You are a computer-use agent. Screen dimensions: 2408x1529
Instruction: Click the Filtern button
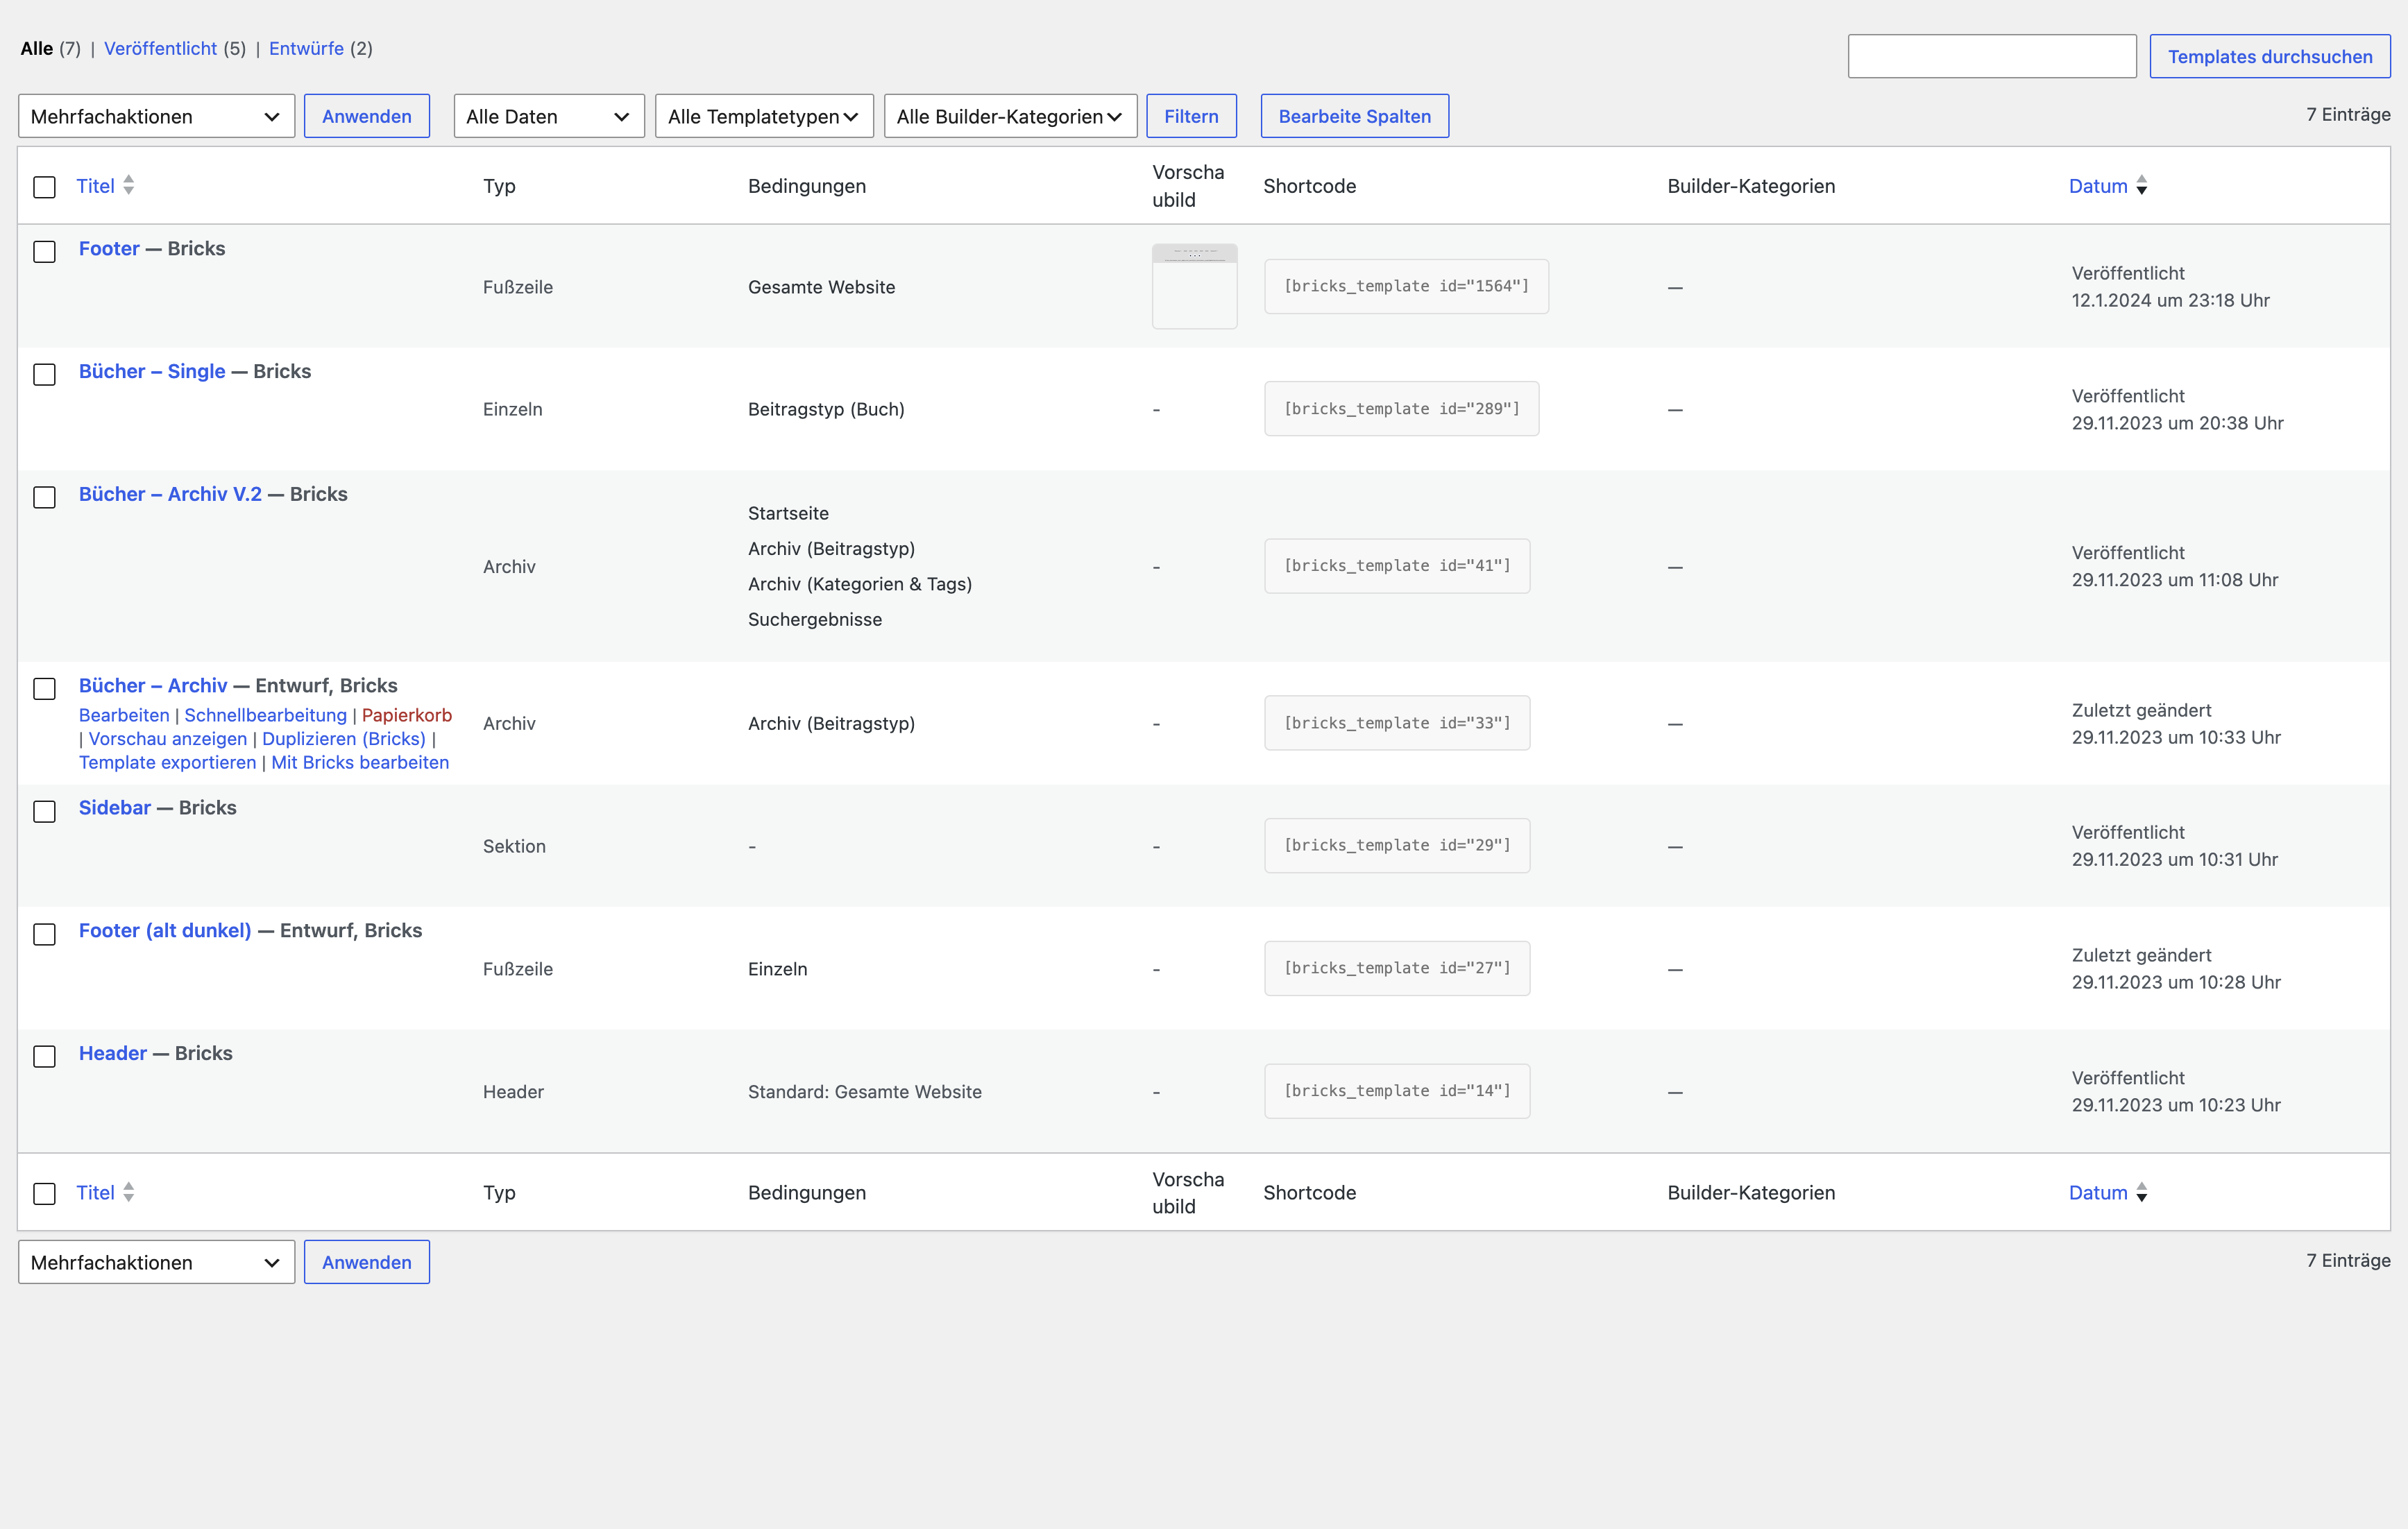[x=1191, y=116]
